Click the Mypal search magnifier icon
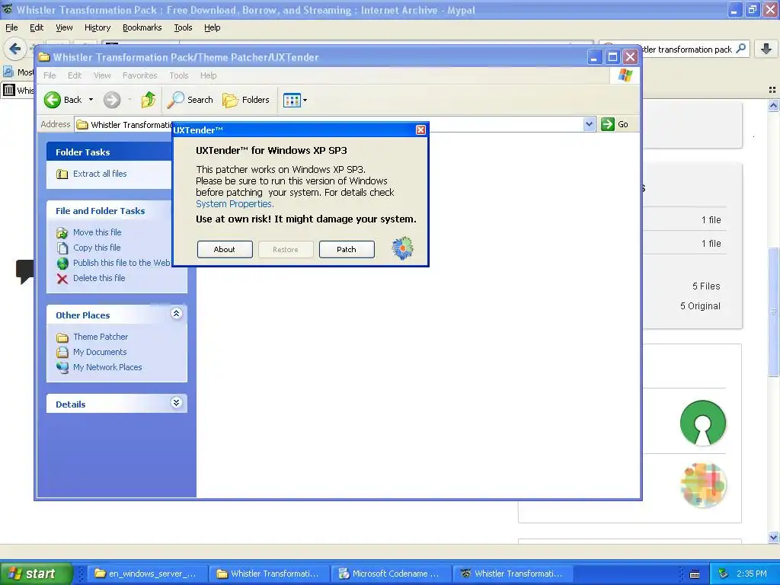Image resolution: width=780 pixels, height=585 pixels. coord(740,49)
